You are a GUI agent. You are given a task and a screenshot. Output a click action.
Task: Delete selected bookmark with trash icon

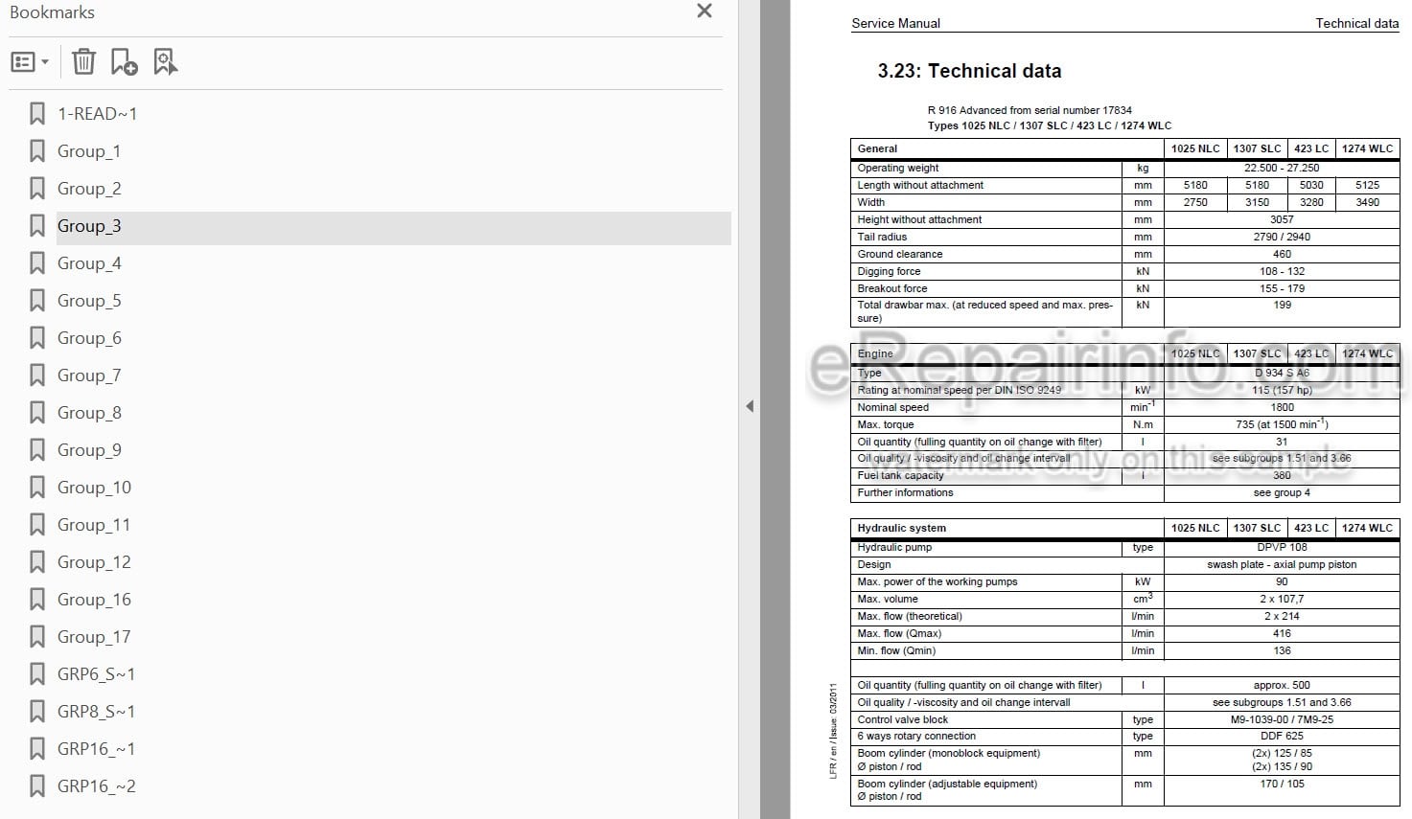click(83, 62)
